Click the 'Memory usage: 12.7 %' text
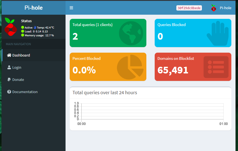The width and height of the screenshot is (238, 151). coord(39,35)
